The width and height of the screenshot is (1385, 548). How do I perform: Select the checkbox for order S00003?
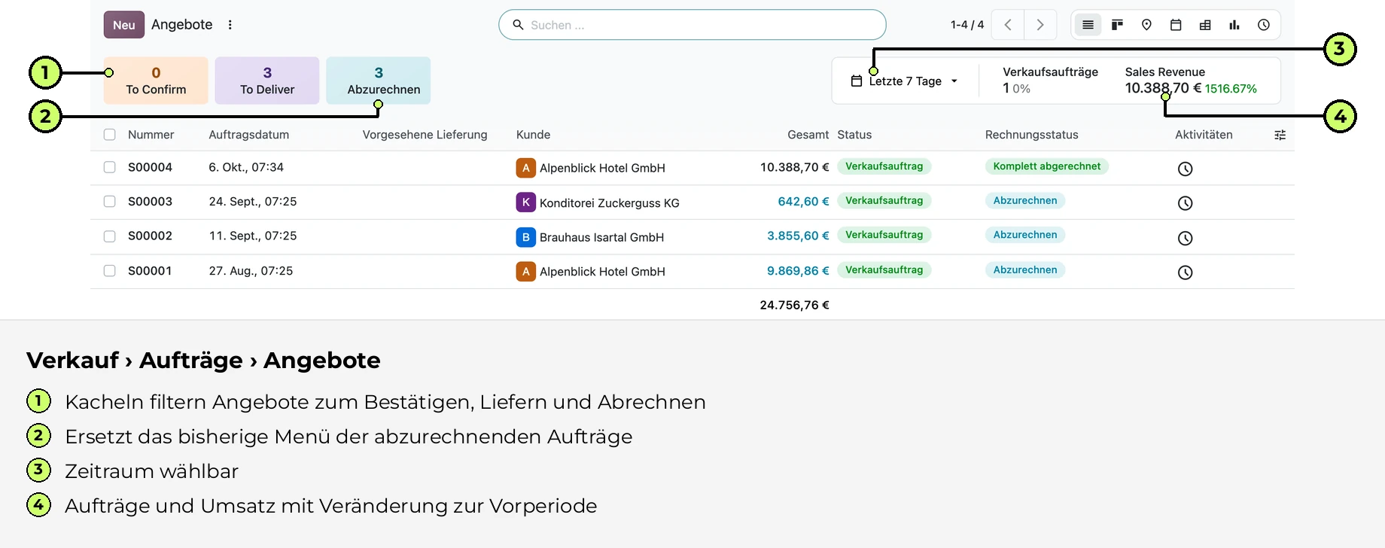click(110, 202)
